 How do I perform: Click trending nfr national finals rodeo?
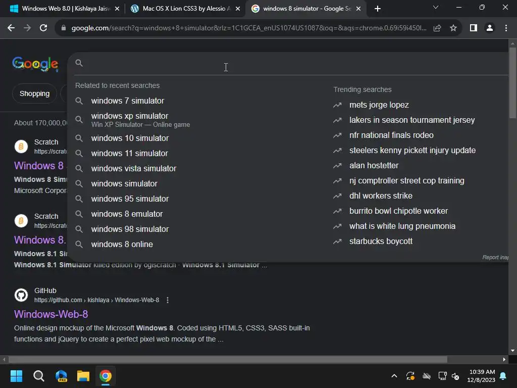coord(391,135)
